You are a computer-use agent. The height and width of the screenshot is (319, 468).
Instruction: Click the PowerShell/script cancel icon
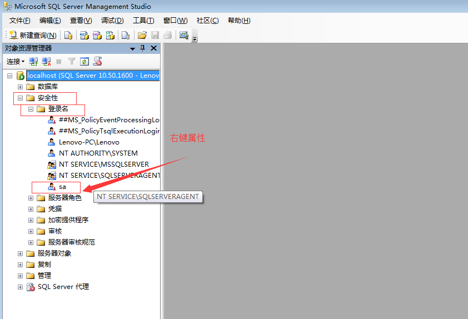(x=98, y=62)
